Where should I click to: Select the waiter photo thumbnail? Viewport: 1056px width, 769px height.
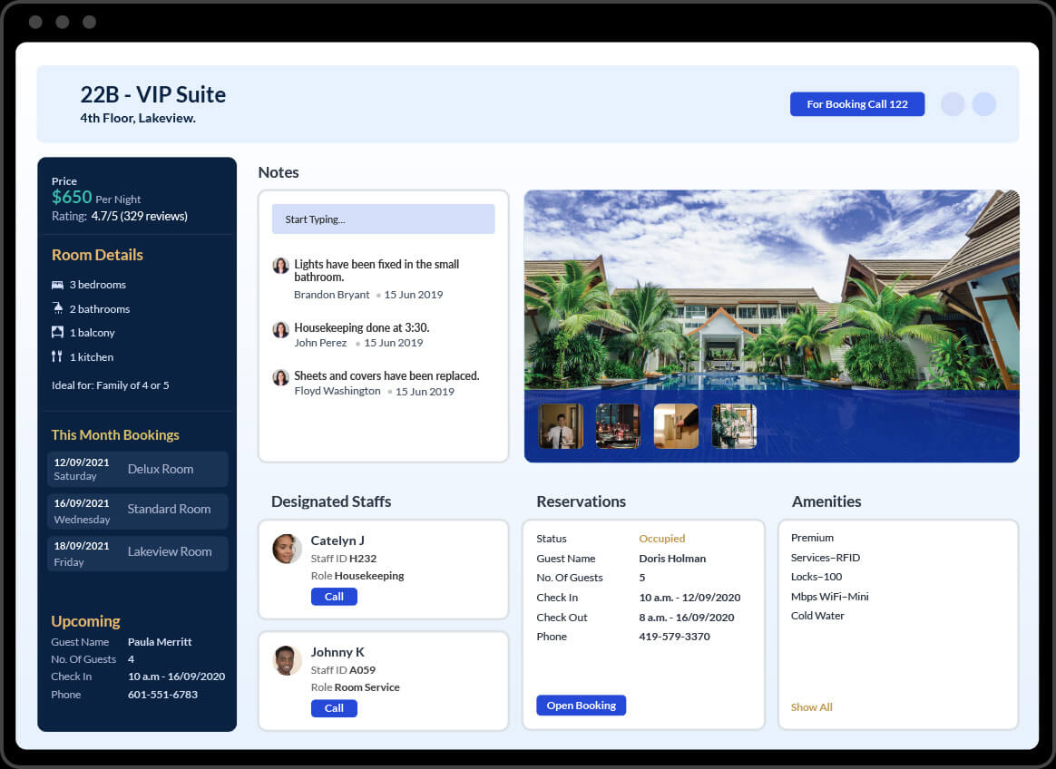pos(561,426)
